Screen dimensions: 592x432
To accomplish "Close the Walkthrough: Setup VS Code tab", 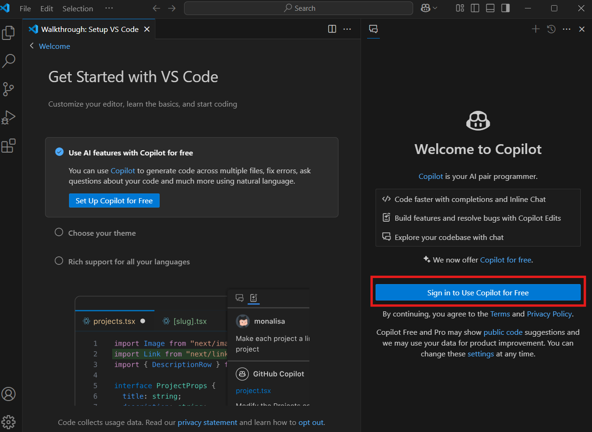I will pos(146,29).
